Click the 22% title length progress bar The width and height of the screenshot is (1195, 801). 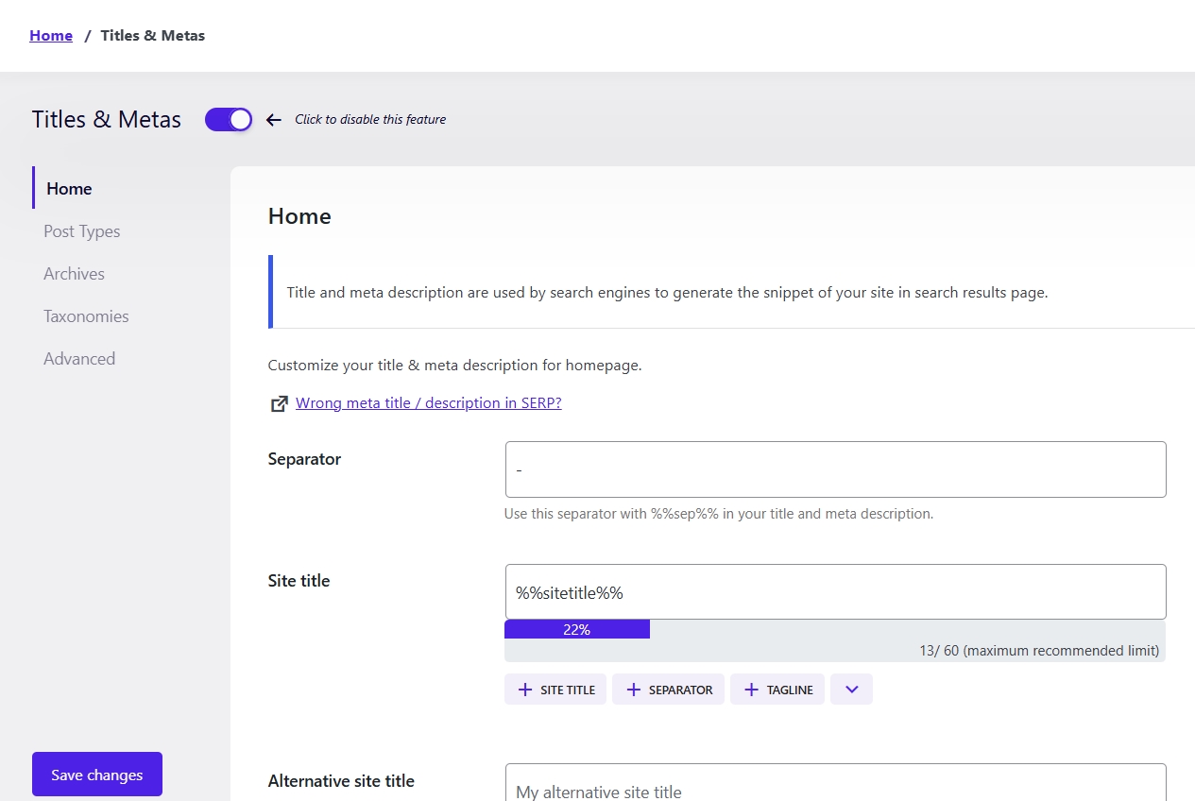577,630
